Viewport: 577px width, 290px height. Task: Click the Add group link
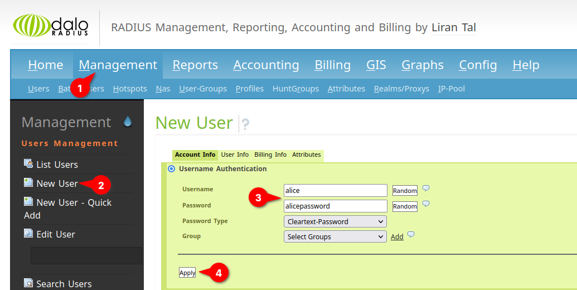tap(397, 237)
